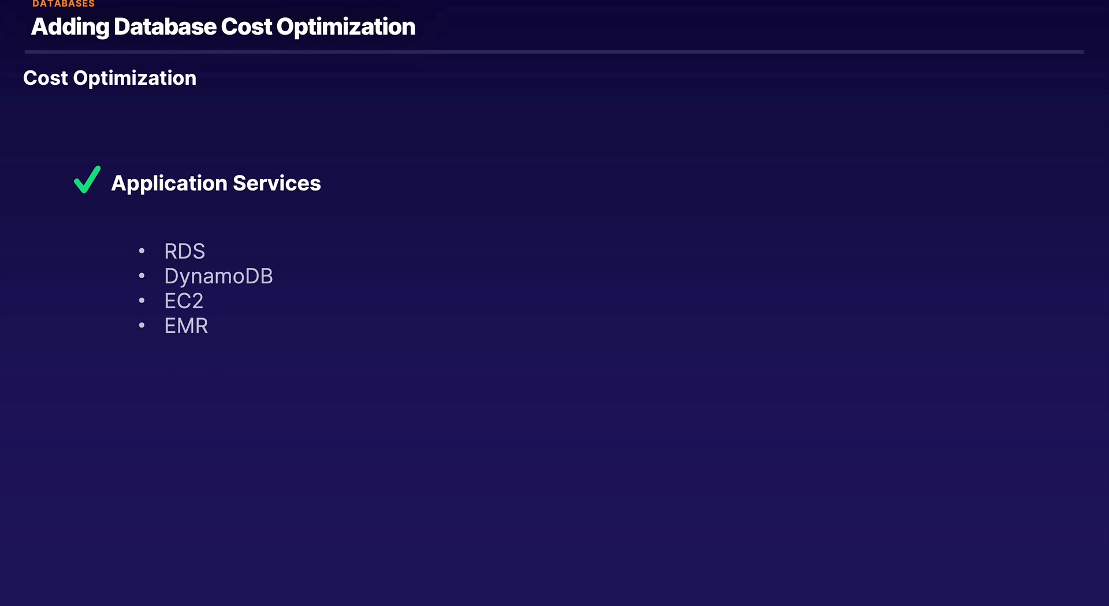Click the bullet dot beside DynamoDB
1109x606 pixels.
click(142, 276)
